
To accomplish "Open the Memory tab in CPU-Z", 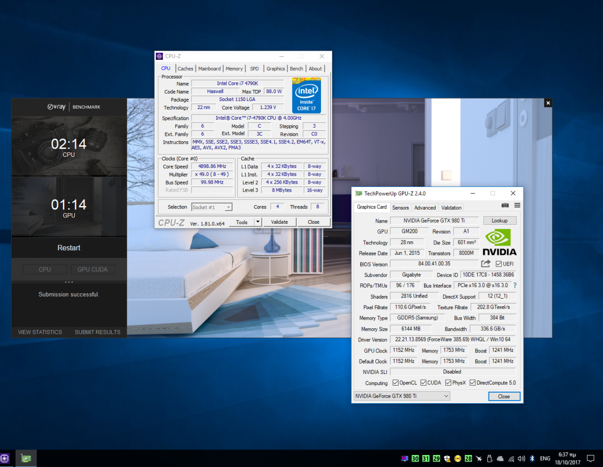I will tap(234, 68).
